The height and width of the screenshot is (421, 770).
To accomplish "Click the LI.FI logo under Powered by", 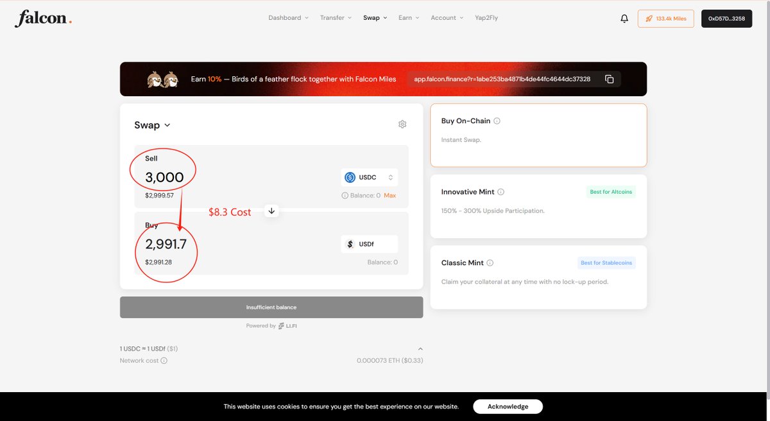I will (x=287, y=326).
